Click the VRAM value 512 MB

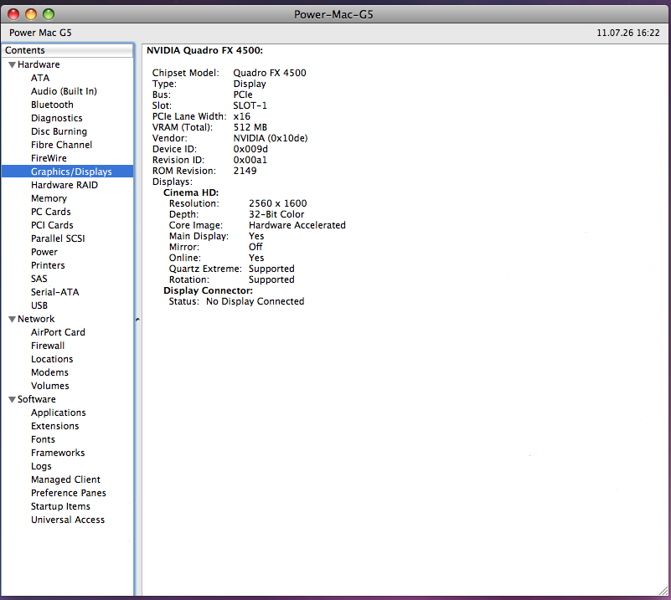(x=250, y=127)
